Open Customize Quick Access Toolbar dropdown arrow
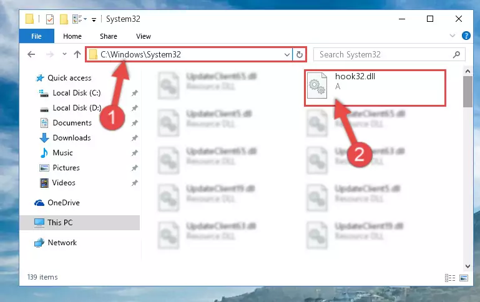Image resolution: width=480 pixels, height=302 pixels. [94, 20]
